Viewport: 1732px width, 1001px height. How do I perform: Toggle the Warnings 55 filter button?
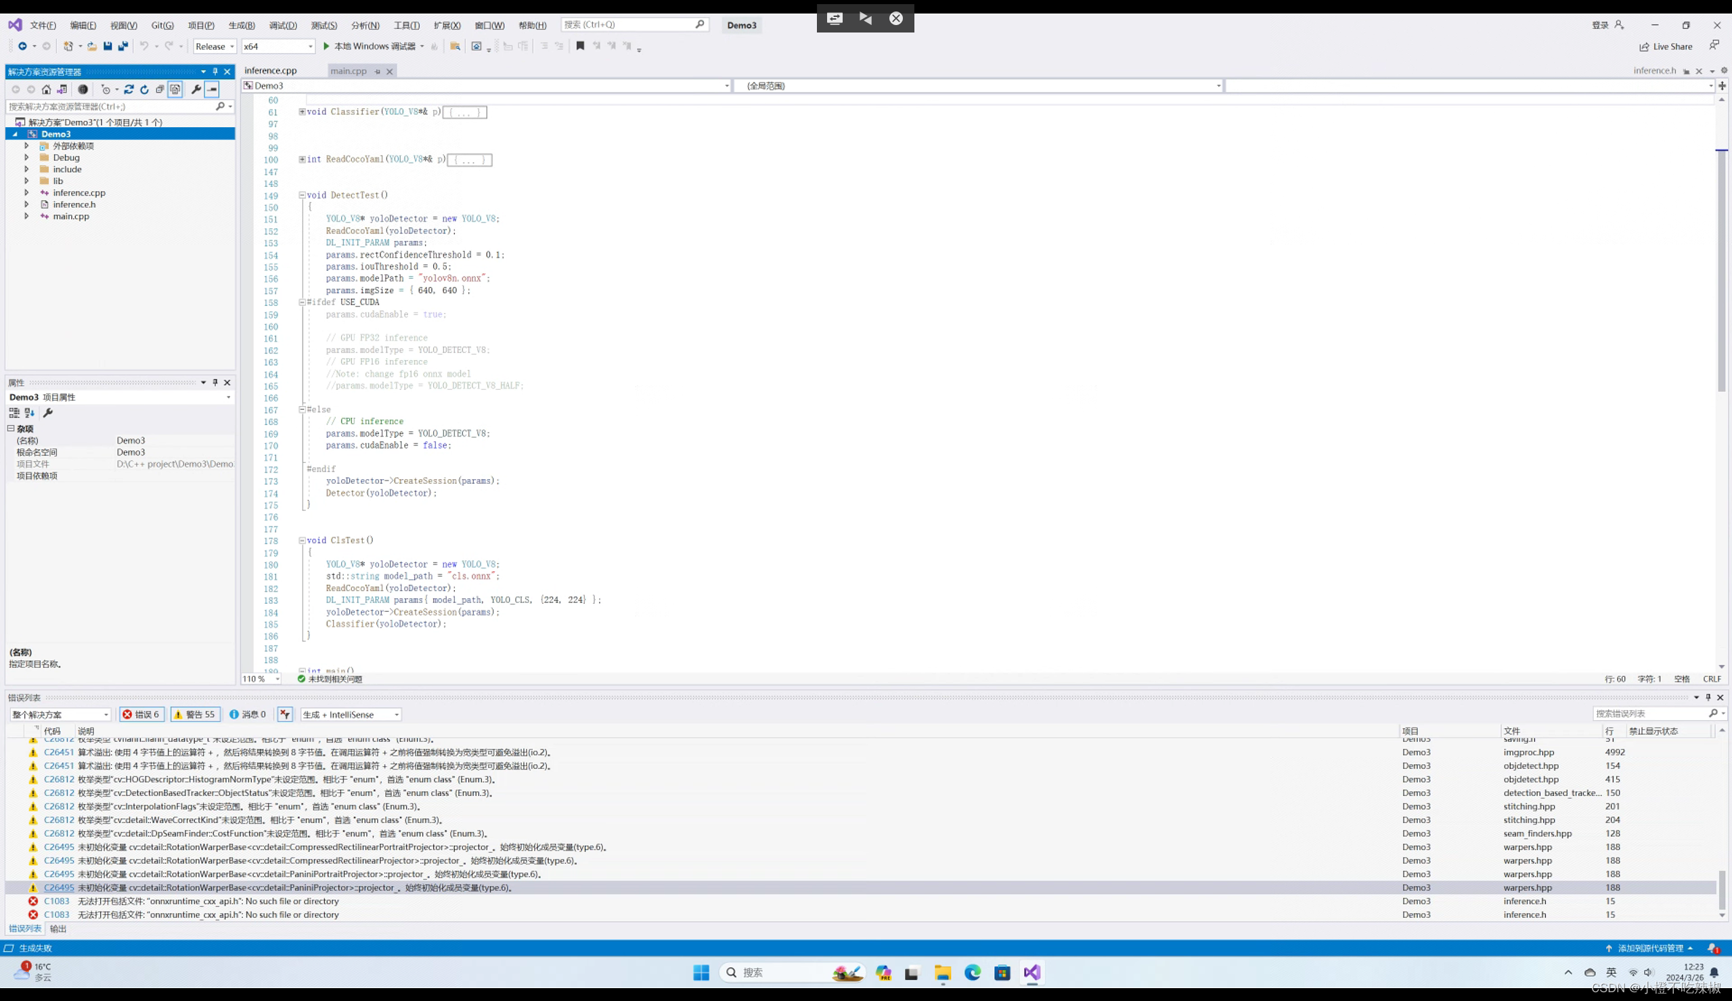coord(195,714)
